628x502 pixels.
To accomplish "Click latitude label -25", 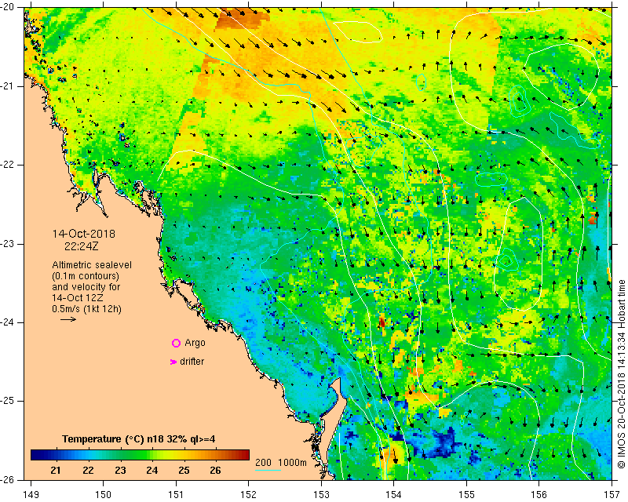I will pos(9,401).
